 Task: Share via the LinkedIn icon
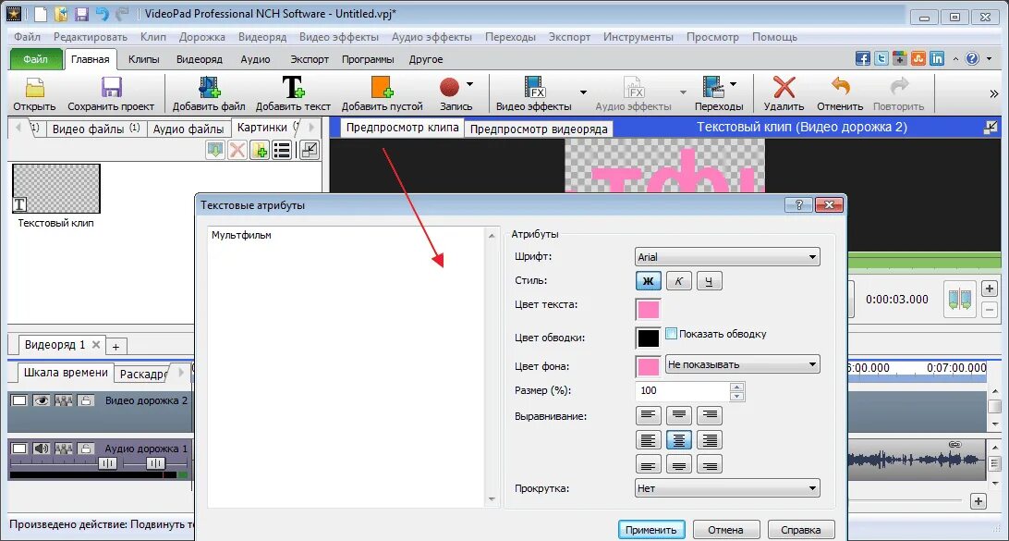coord(937,58)
